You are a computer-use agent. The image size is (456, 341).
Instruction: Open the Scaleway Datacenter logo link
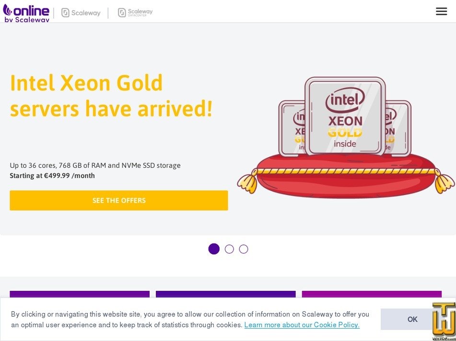pyautogui.click(x=135, y=12)
